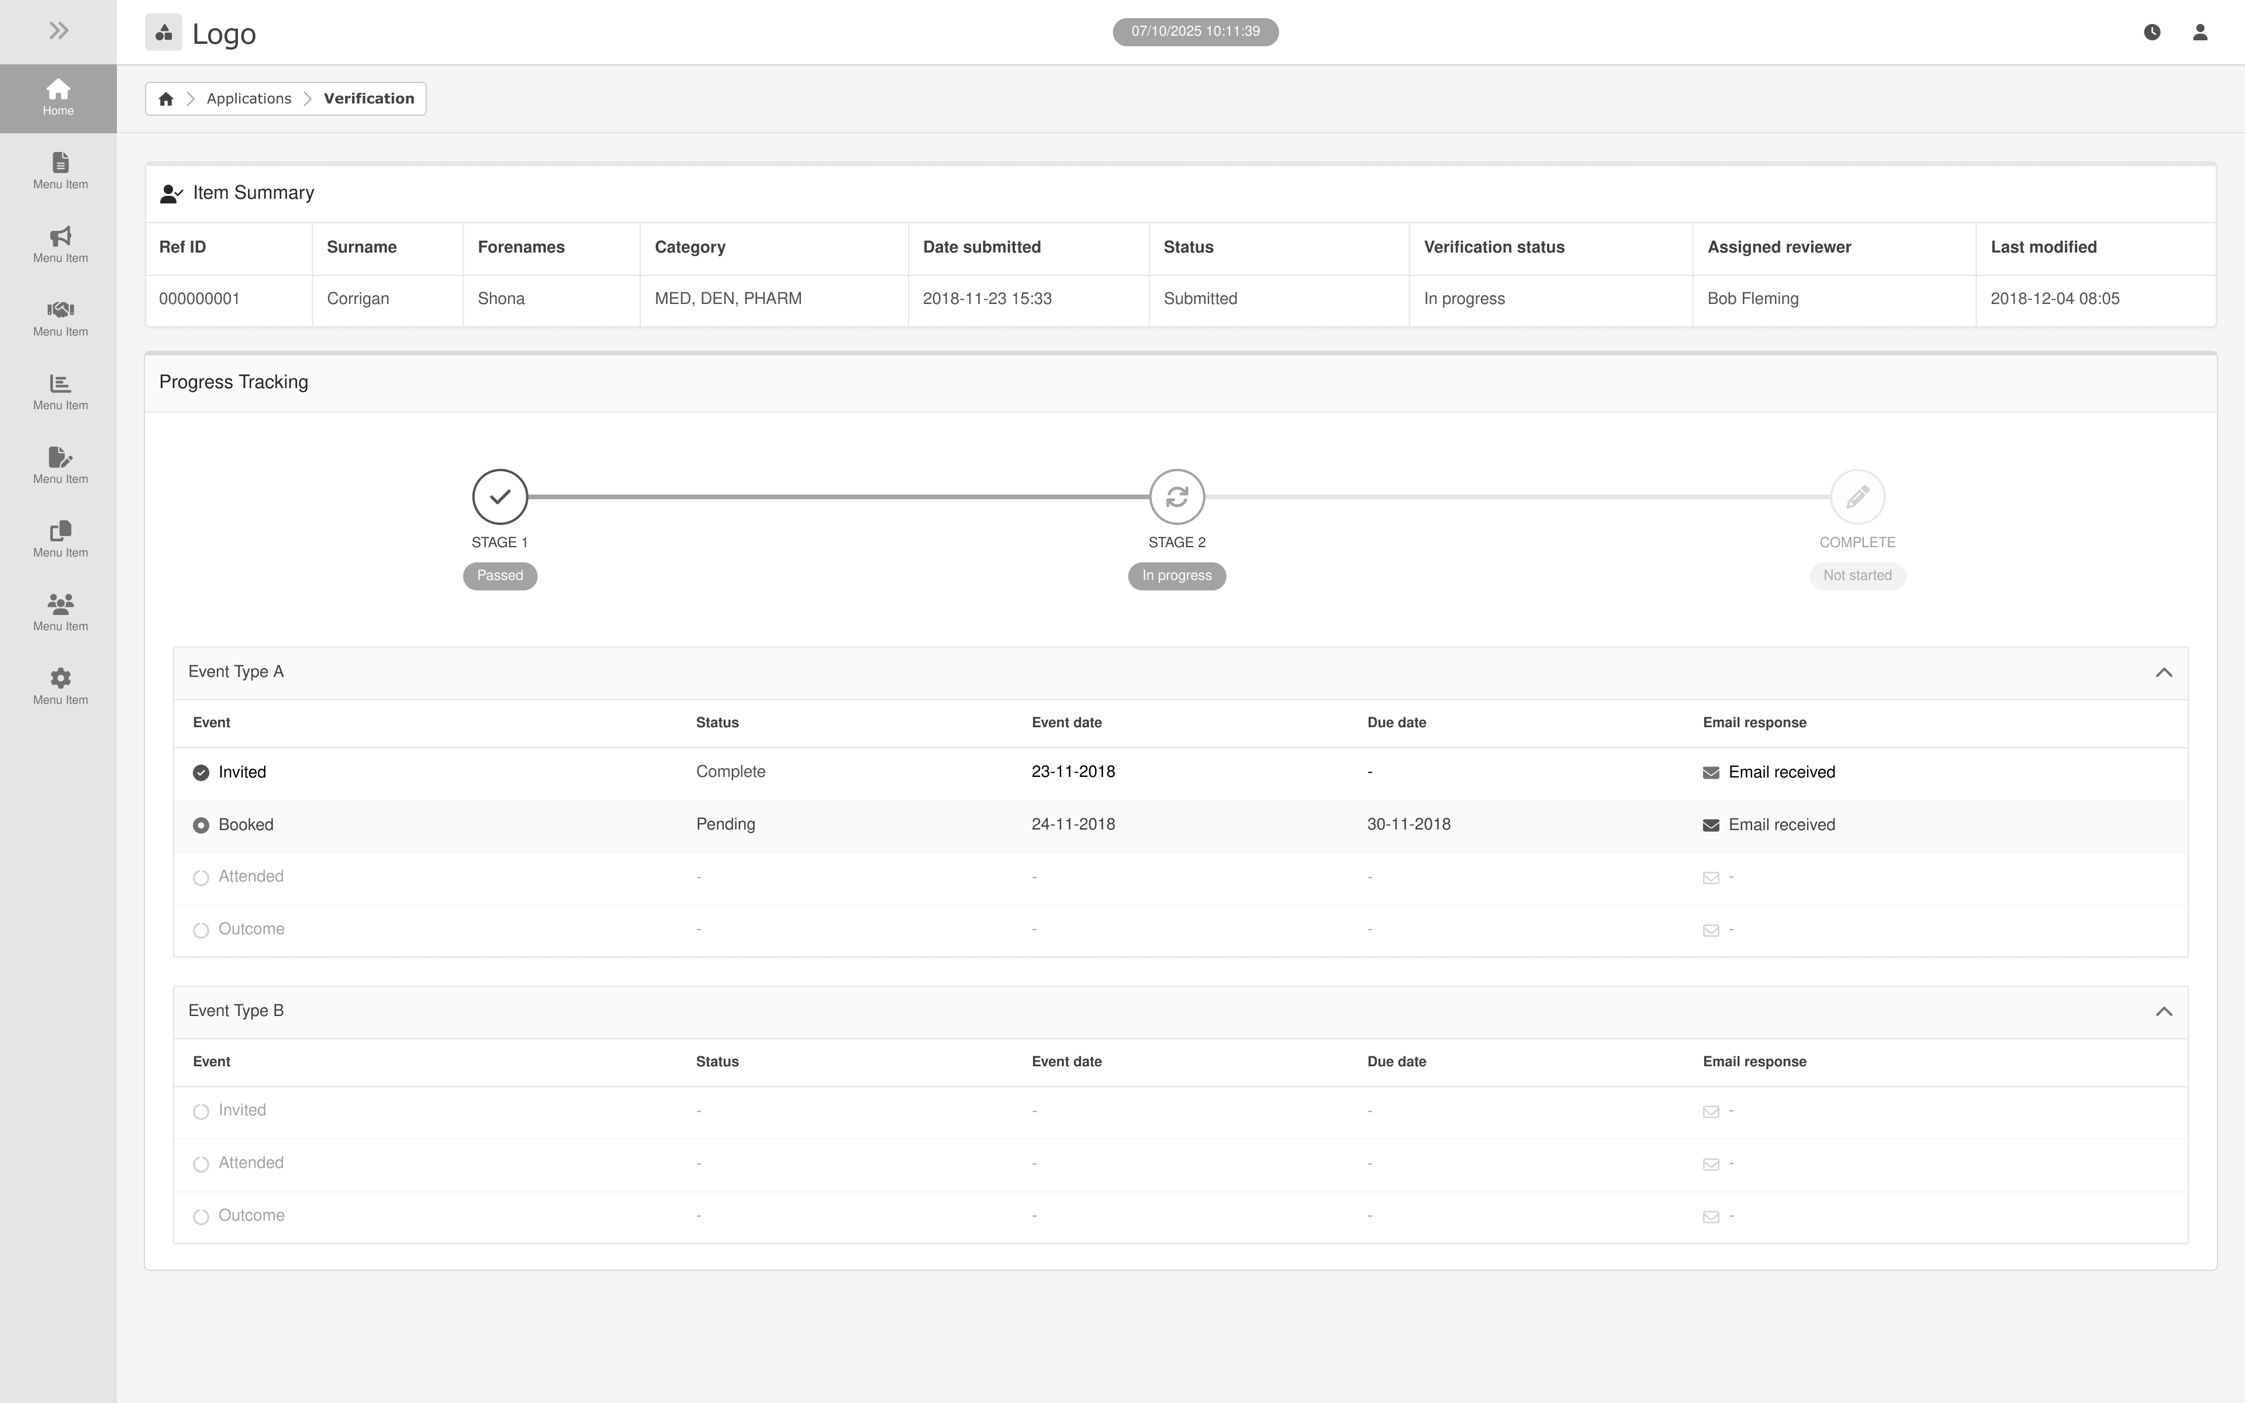
Task: Click the Assigned reviewer Bob Fleming
Action: point(1752,299)
